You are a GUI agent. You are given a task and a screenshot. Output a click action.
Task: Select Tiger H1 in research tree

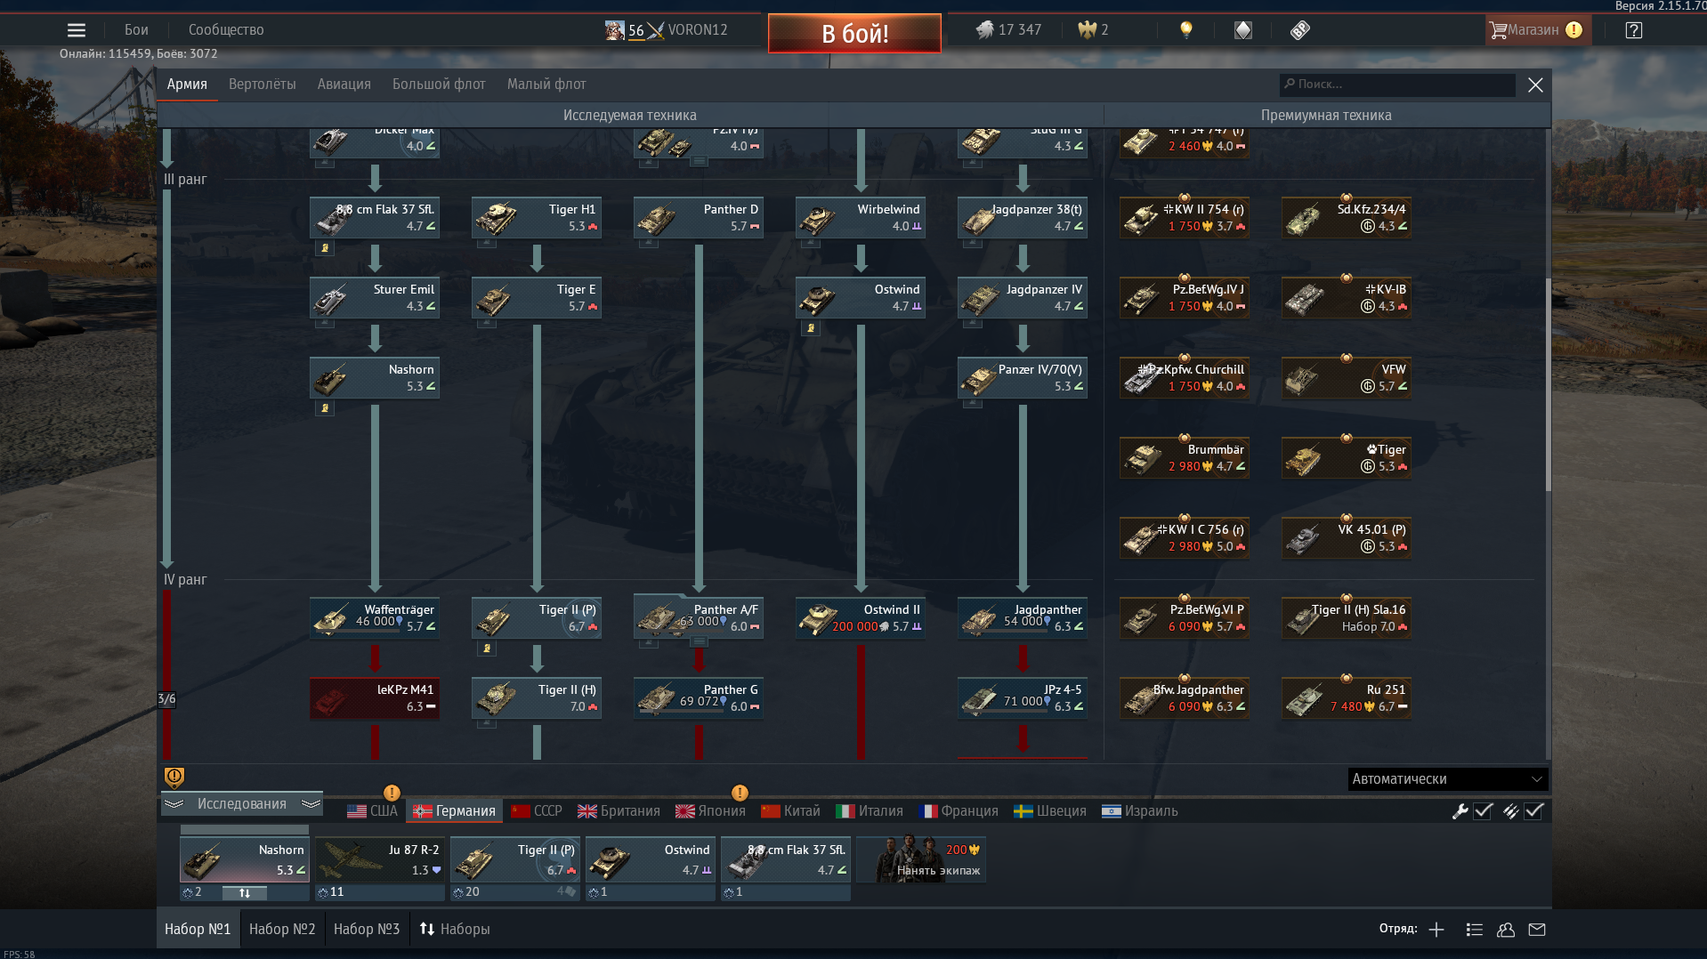click(537, 218)
